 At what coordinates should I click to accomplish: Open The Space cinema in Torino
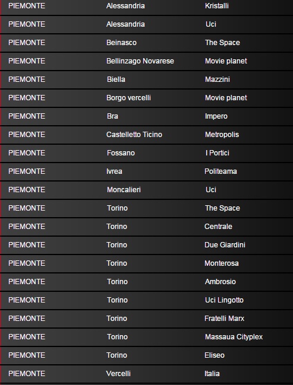click(222, 208)
